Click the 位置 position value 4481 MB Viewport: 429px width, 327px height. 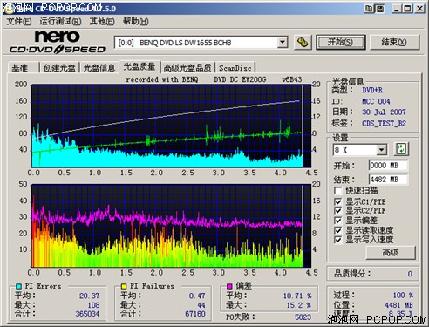398,305
